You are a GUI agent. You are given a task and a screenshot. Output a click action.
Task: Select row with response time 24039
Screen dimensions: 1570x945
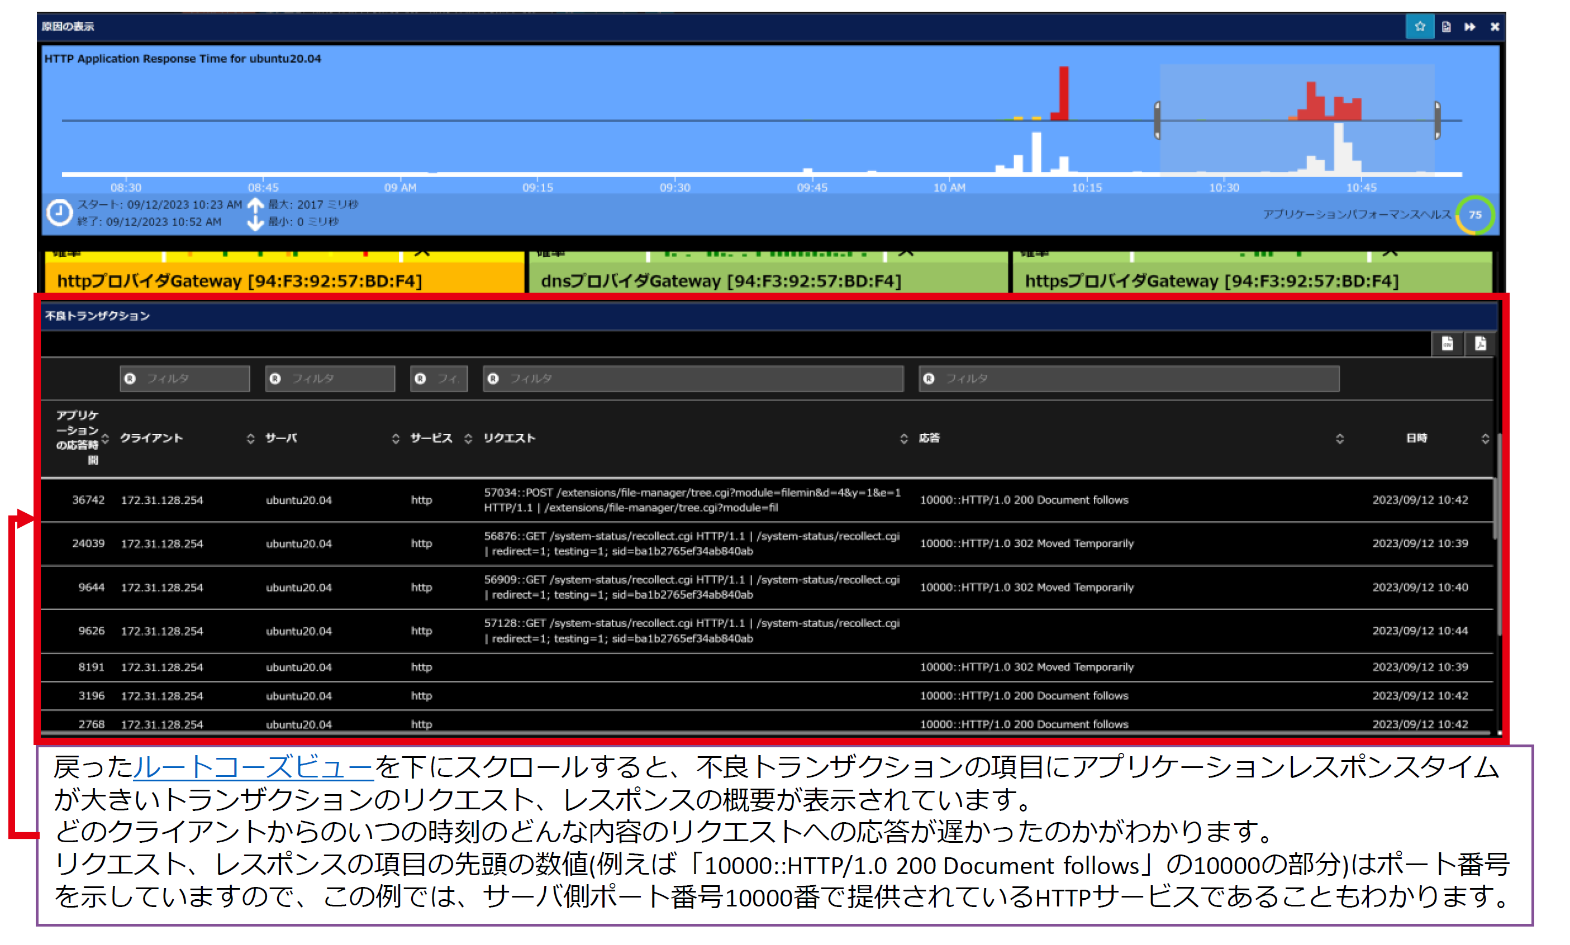(x=767, y=544)
